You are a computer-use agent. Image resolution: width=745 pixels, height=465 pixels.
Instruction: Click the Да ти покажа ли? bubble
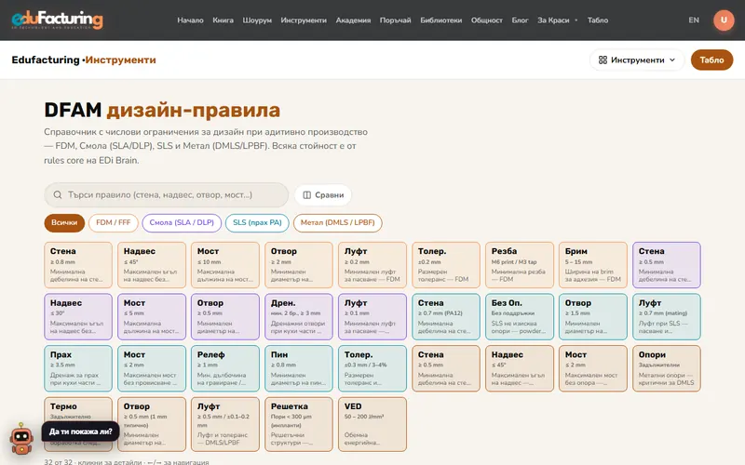coord(80,432)
